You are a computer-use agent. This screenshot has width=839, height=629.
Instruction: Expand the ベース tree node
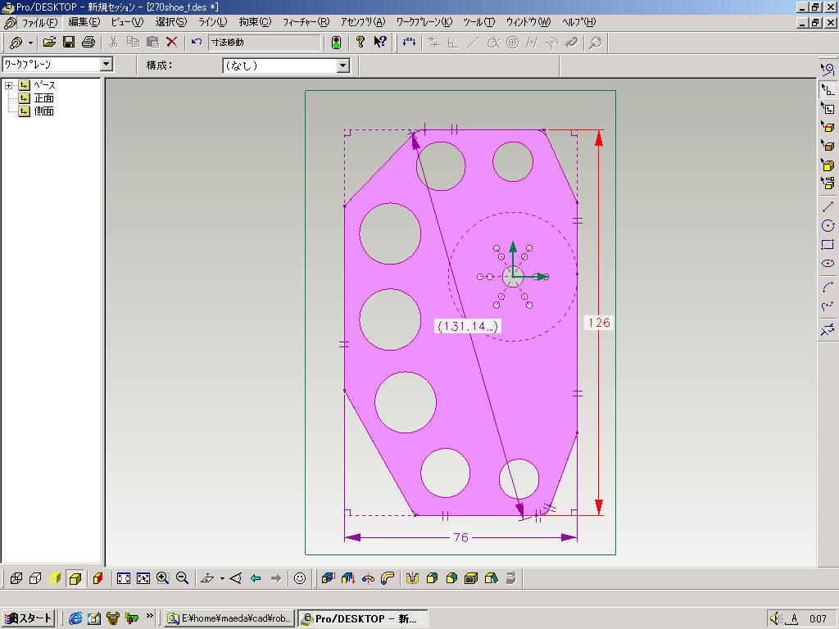point(9,85)
